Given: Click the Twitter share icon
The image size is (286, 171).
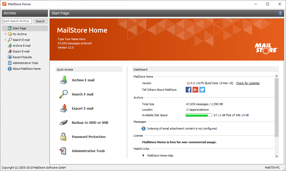Looking at the screenshot, I should (202, 89).
